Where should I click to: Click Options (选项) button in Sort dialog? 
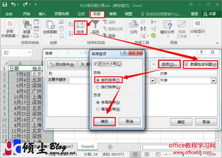(x=169, y=64)
